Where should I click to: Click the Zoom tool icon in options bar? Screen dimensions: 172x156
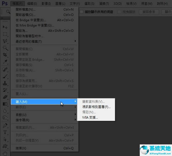8,12
